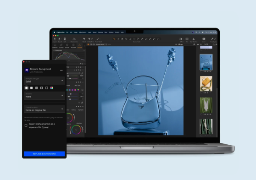This screenshot has width=256, height=180.
Task: Pick the multicolor custom background swatch
Action: 51,88
